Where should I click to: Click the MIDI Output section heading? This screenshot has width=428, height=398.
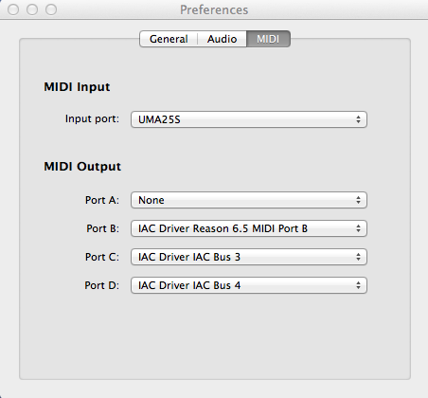pos(82,167)
